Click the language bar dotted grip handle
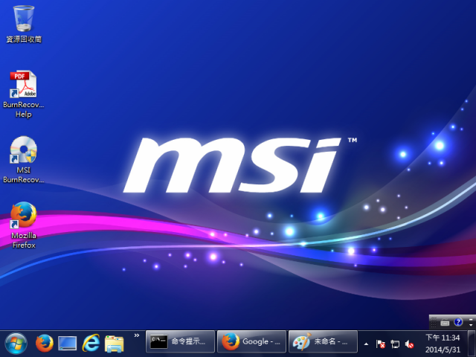The height and width of the screenshot is (357, 476). (x=433, y=322)
